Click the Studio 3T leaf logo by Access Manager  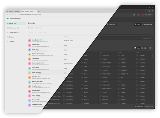coord(7,19)
